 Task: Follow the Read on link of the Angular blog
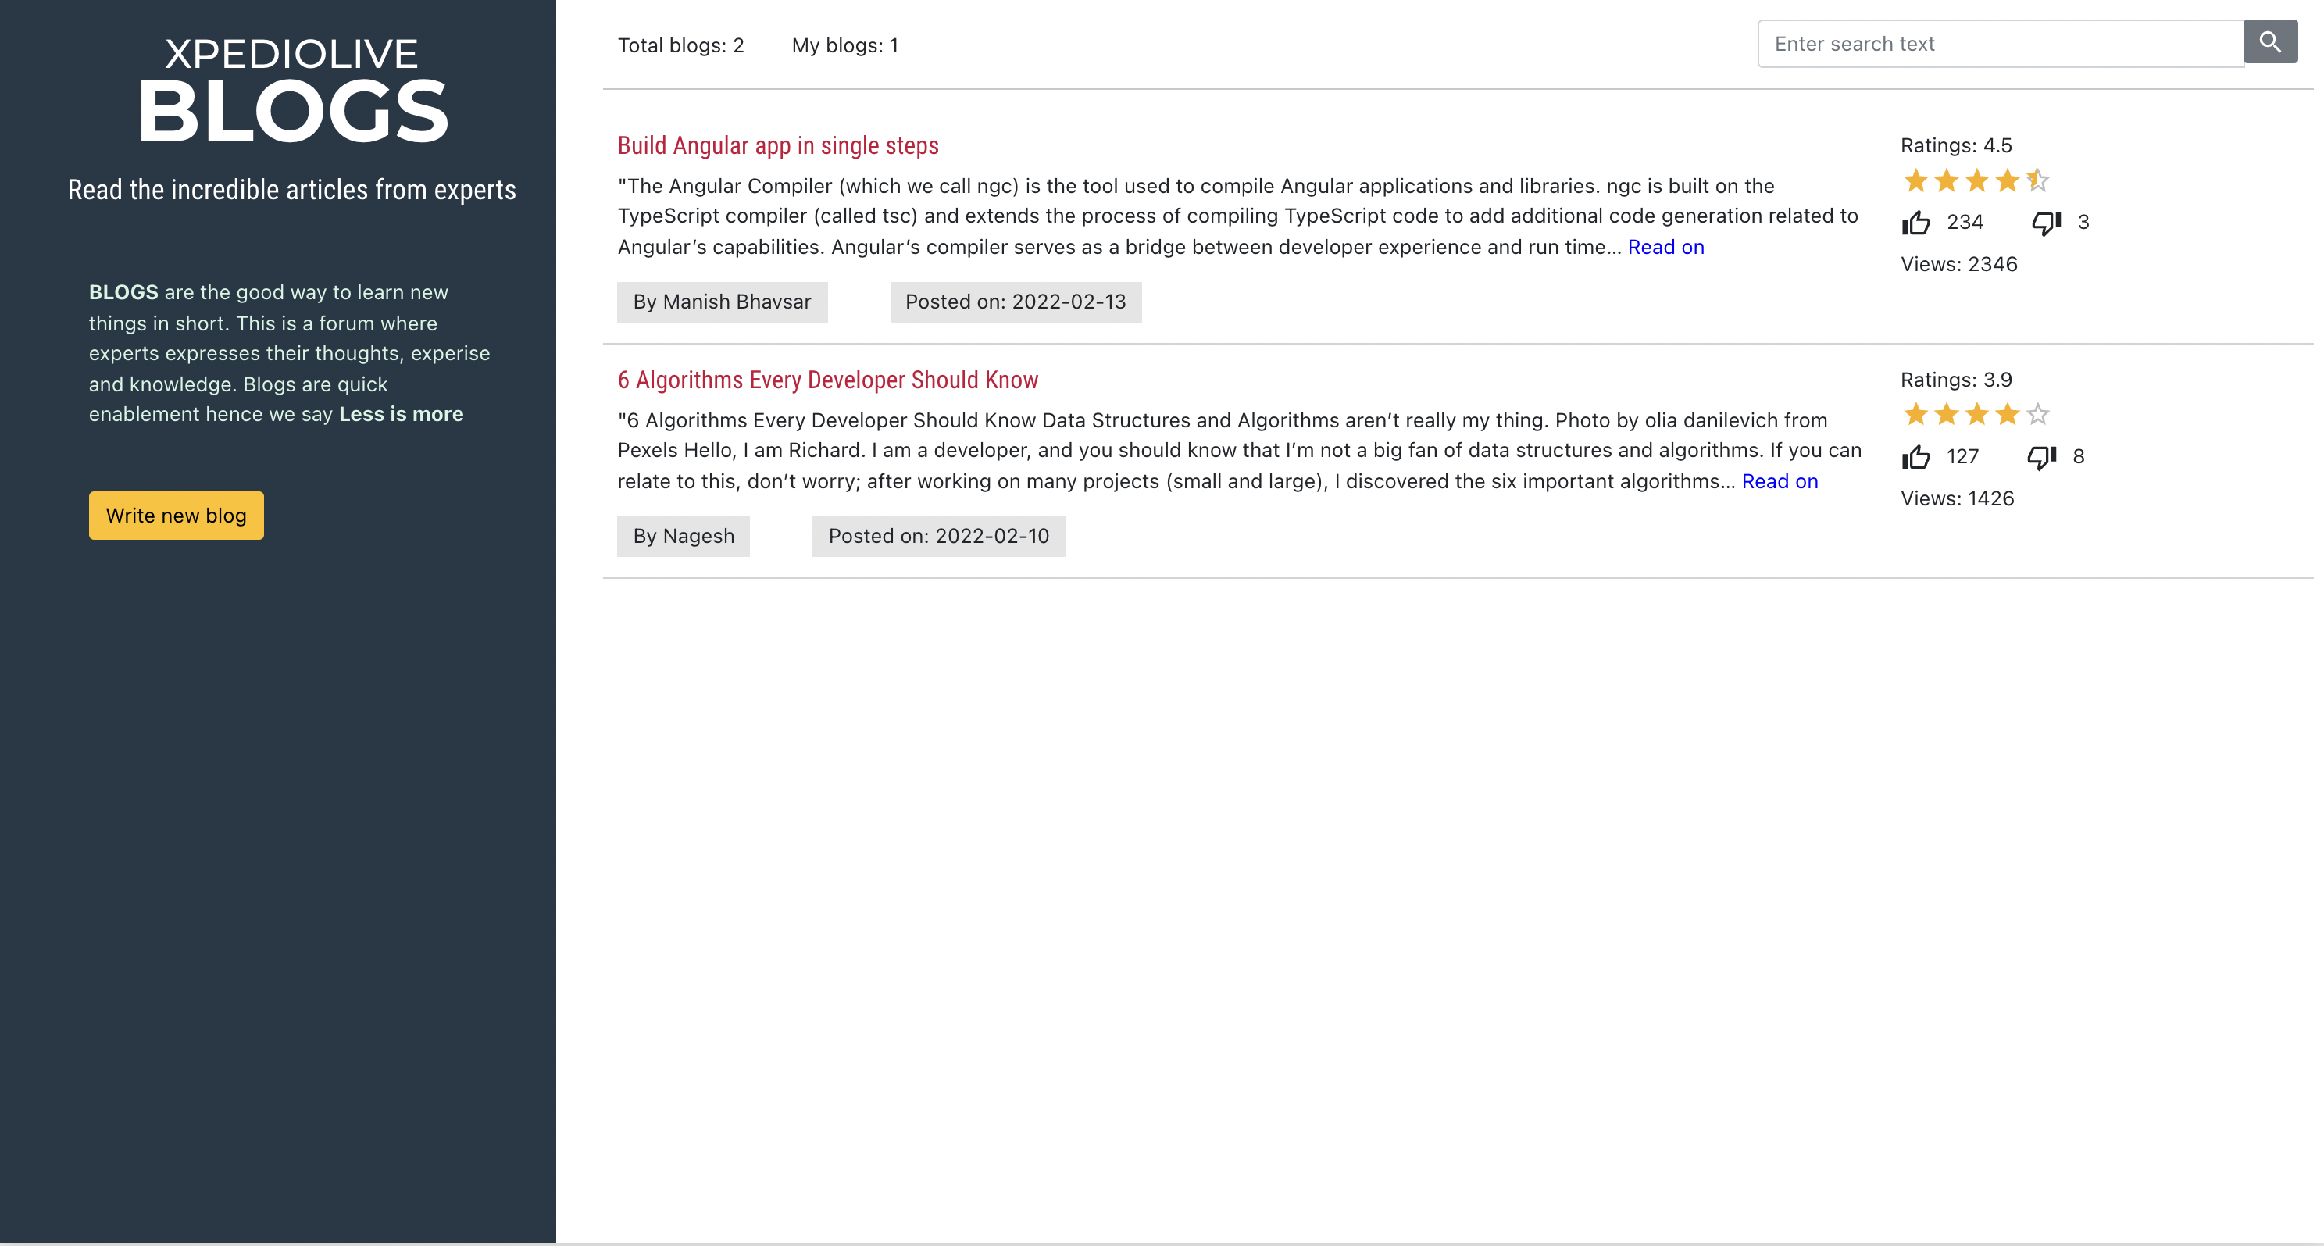click(1665, 247)
